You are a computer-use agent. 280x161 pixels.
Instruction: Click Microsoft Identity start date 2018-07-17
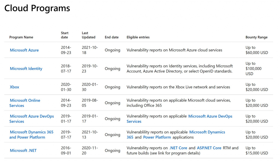point(66,69)
